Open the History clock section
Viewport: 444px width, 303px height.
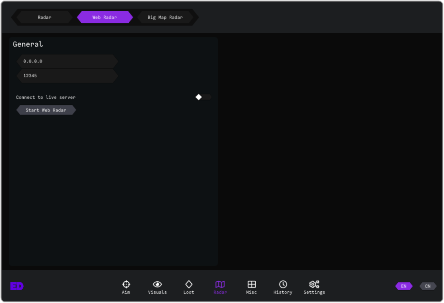[x=283, y=287]
